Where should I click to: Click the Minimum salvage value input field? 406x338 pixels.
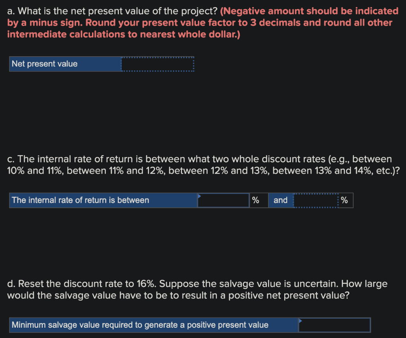coord(334,325)
